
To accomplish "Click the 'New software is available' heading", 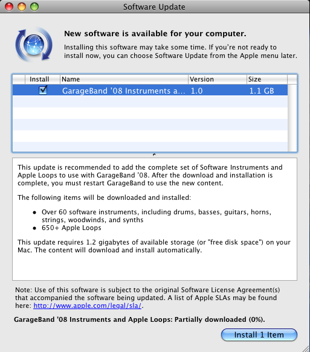I will pyautogui.click(x=155, y=33).
